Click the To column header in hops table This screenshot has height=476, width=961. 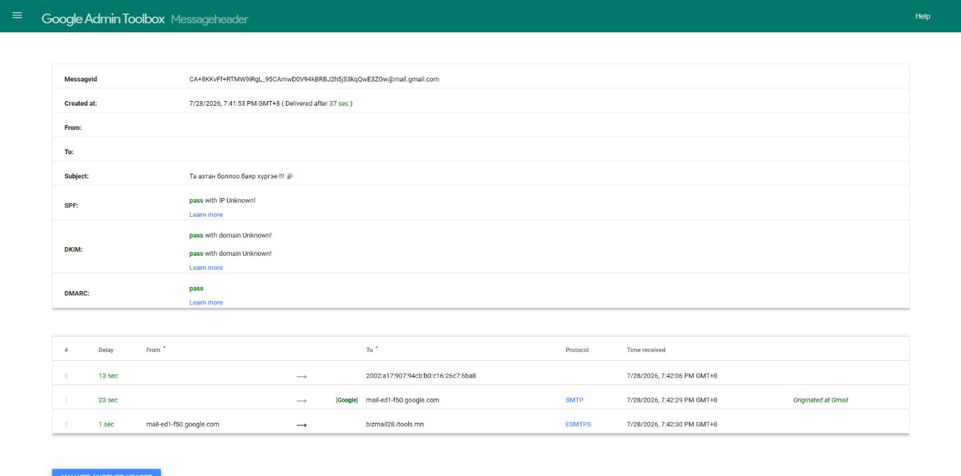[x=370, y=350]
